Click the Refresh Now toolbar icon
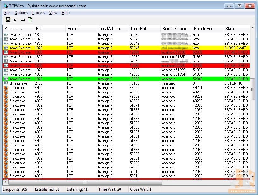Screen dimensions: 258x195 pyautogui.click(x=30, y=20)
